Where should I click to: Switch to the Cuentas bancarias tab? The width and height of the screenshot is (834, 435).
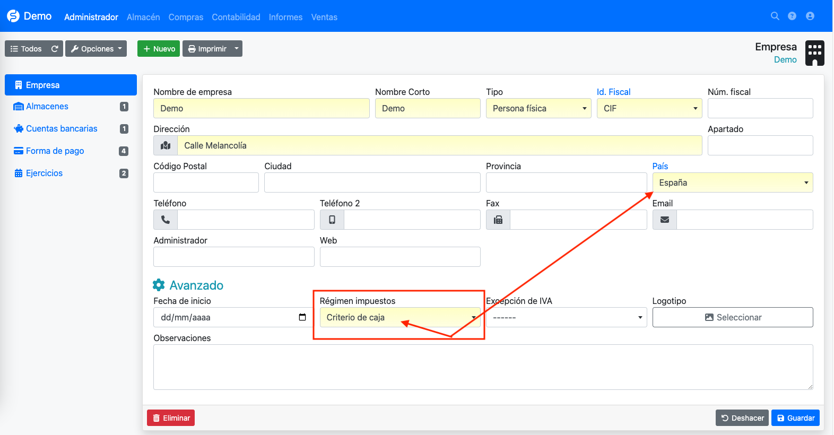62,128
